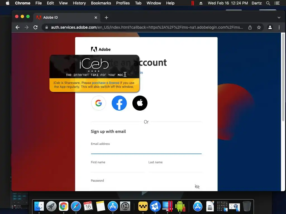Image resolution: width=286 pixels, height=214 pixels.
Task: Open Calendar from the Dock
Action: [88, 206]
